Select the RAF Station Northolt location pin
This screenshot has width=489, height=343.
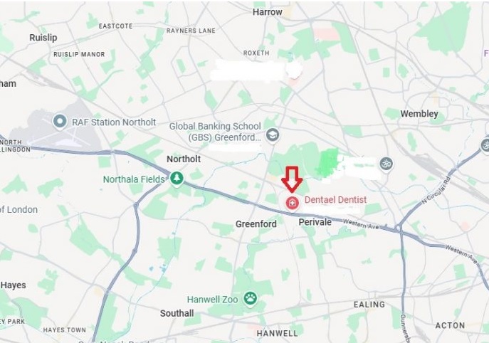(60, 121)
